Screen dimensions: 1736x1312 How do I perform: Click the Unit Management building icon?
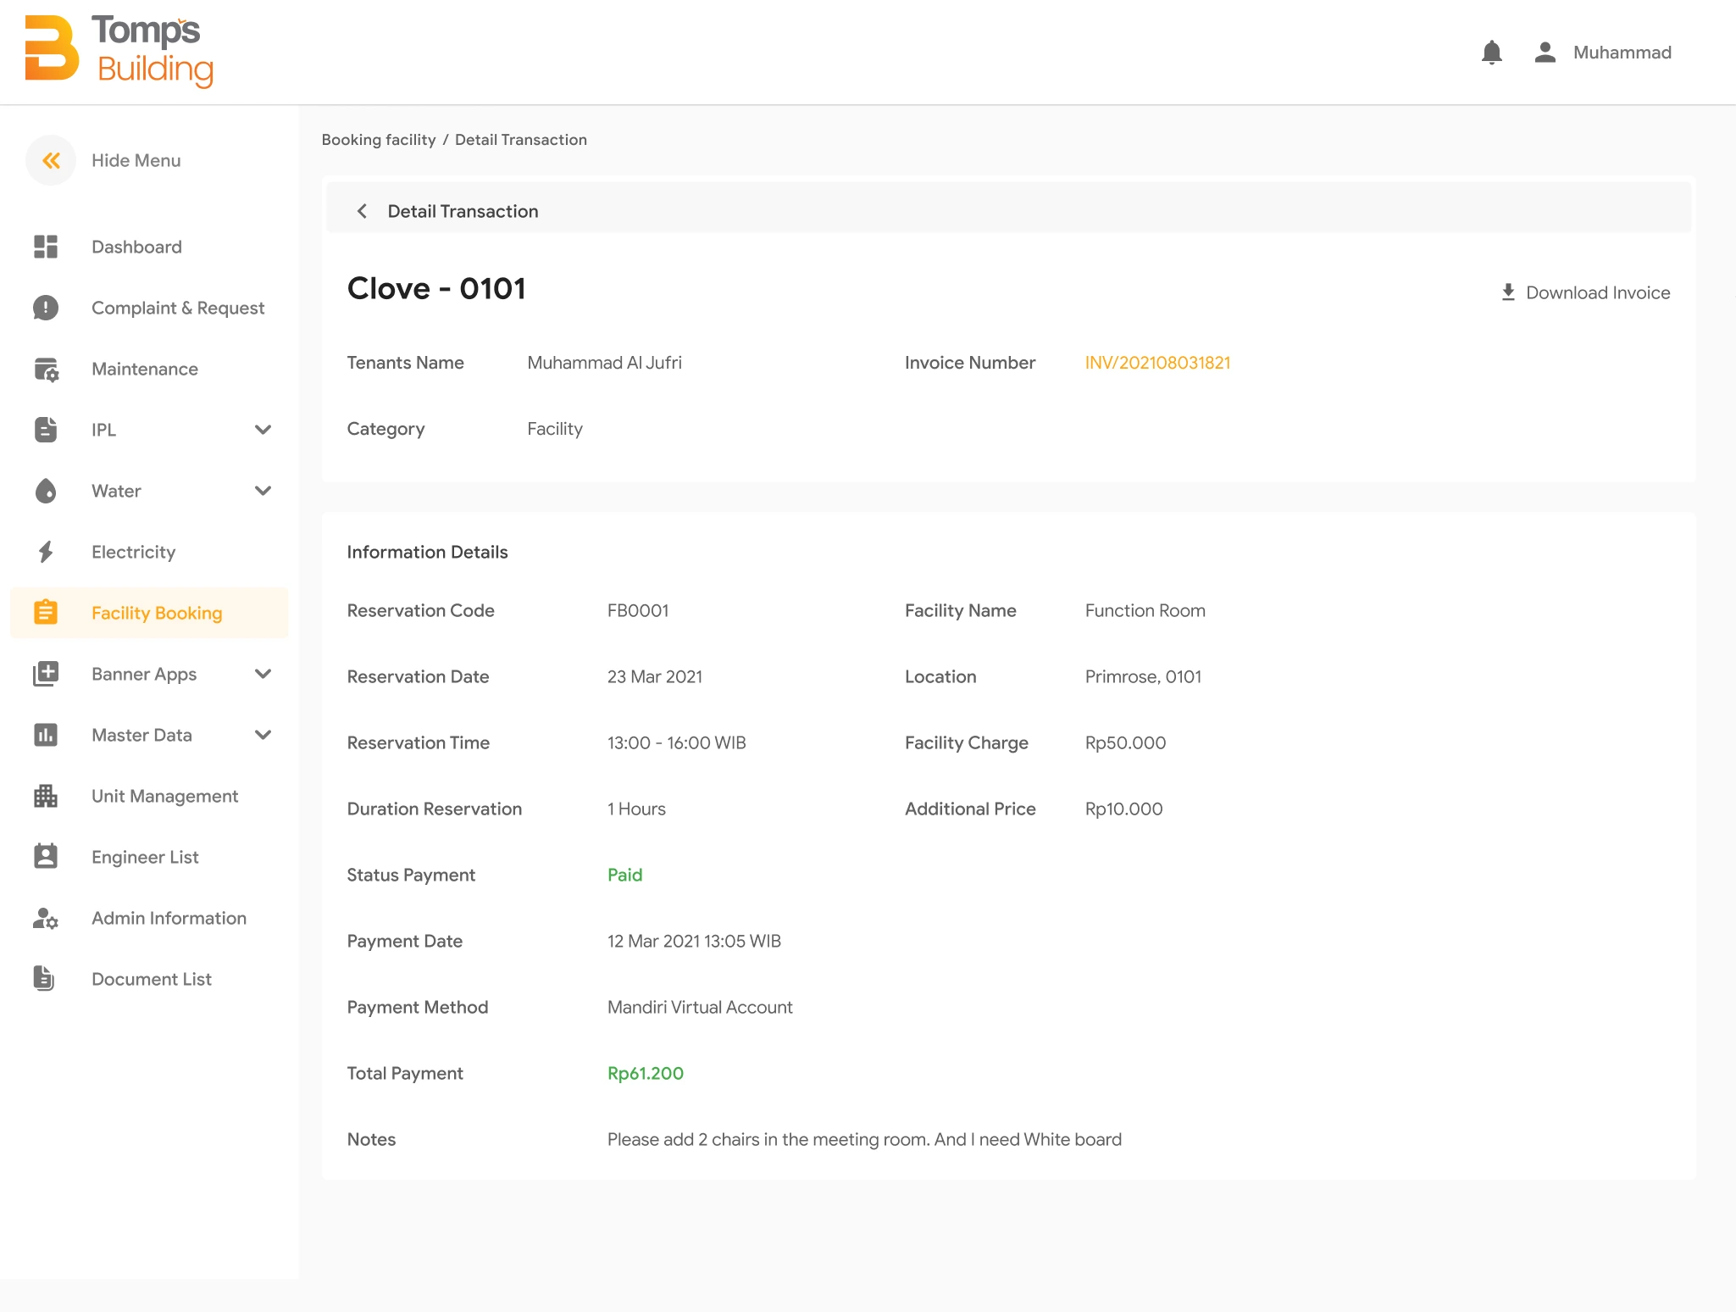click(46, 796)
